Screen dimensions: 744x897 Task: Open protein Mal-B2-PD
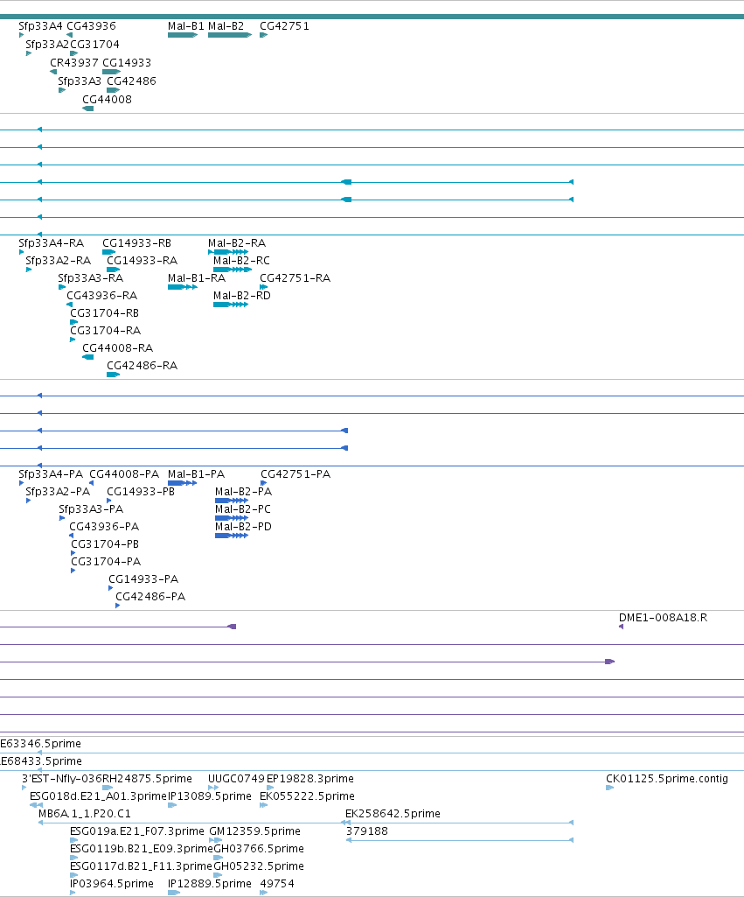(x=232, y=536)
